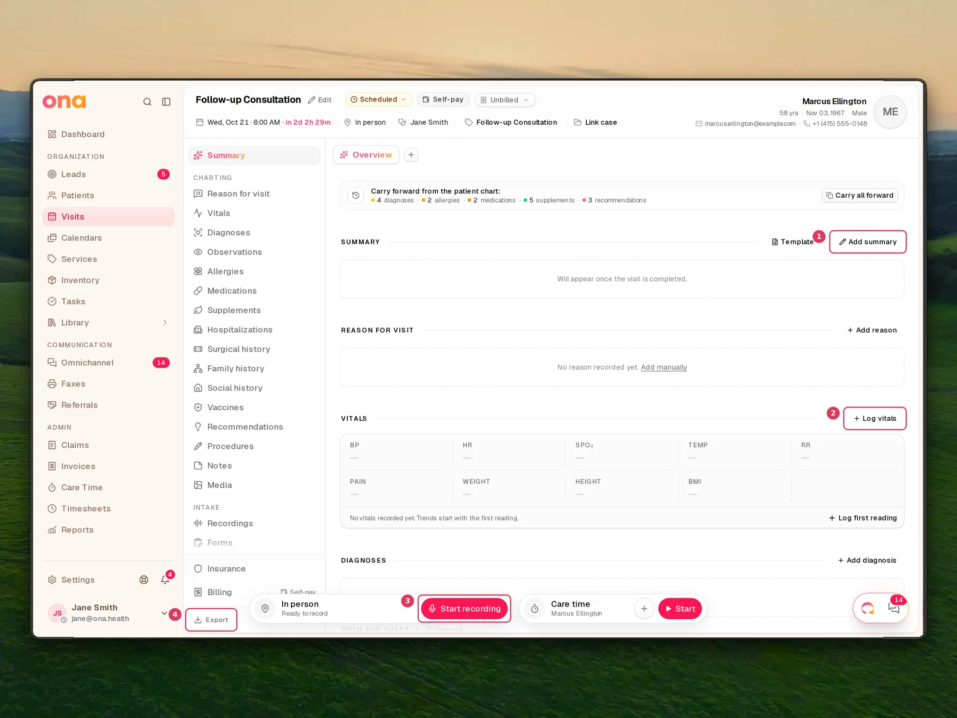Open the Ona assistant swirl icon
The height and width of the screenshot is (718, 957).
[x=868, y=608]
